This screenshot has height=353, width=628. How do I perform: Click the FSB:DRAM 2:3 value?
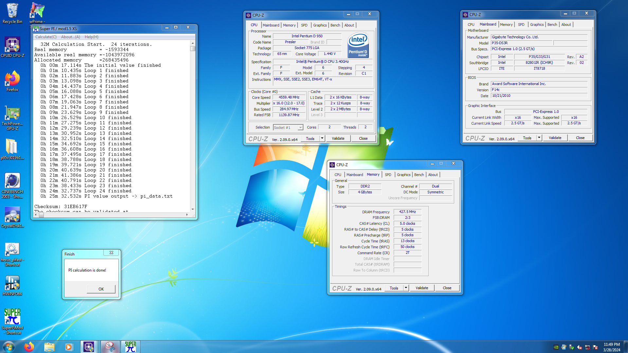(407, 218)
